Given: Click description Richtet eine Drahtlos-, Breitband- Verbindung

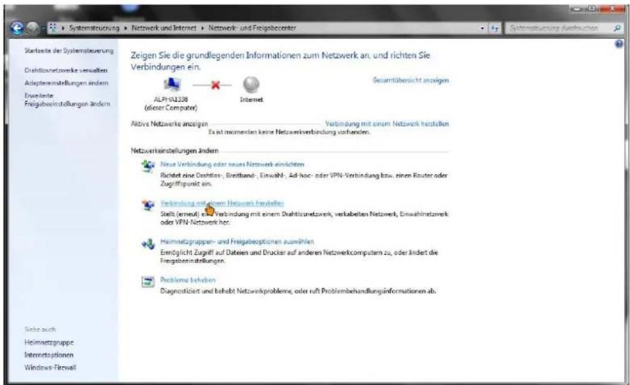Looking at the screenshot, I should 304,180.
